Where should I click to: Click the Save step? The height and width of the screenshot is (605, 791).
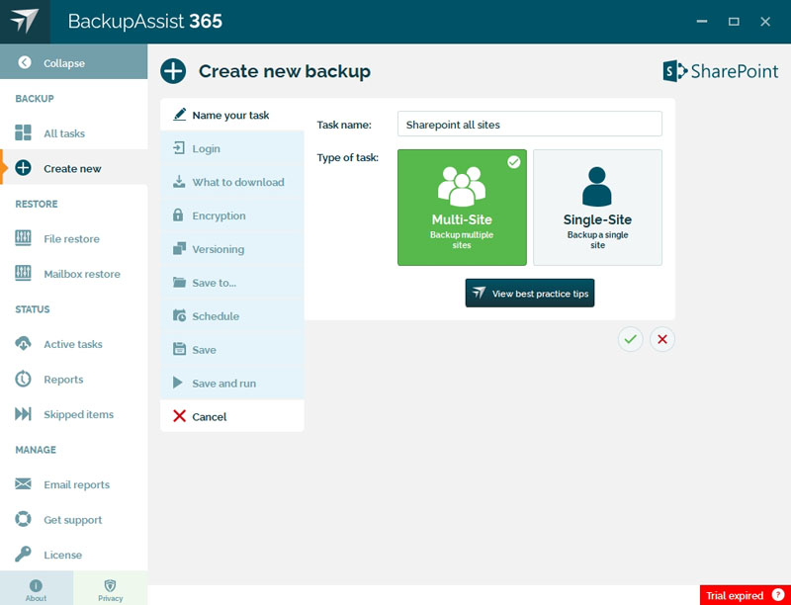232,349
